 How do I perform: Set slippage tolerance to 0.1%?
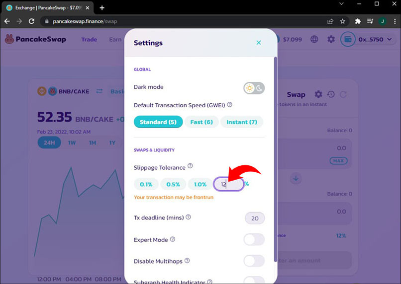[x=146, y=184]
